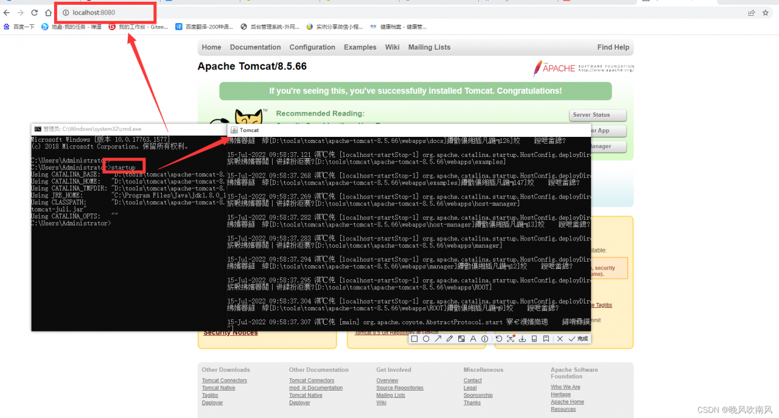Open the 禅道 tasks bookmark
779x418 pixels.
[72, 27]
